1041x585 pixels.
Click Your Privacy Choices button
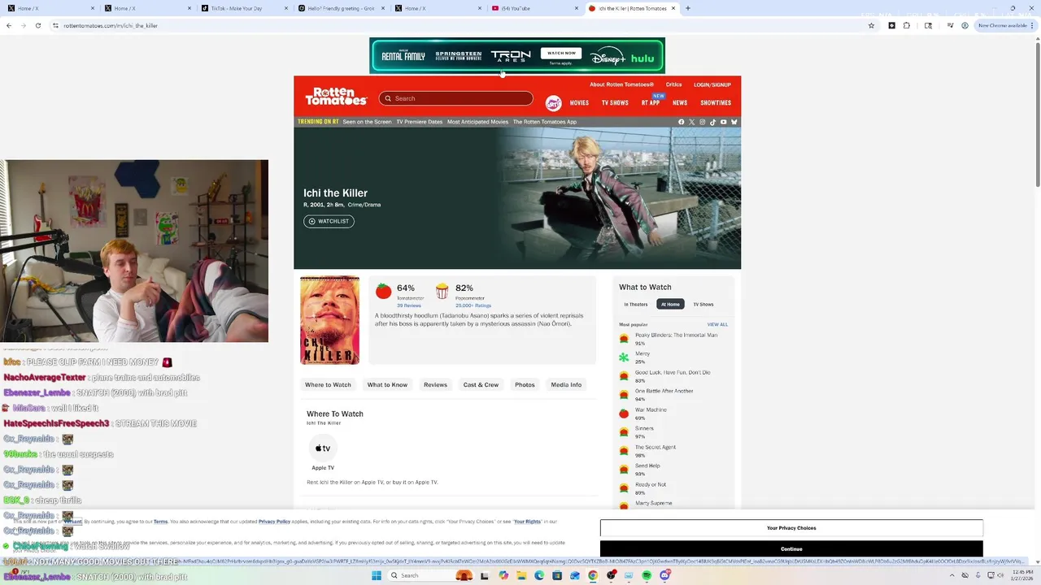click(x=791, y=528)
